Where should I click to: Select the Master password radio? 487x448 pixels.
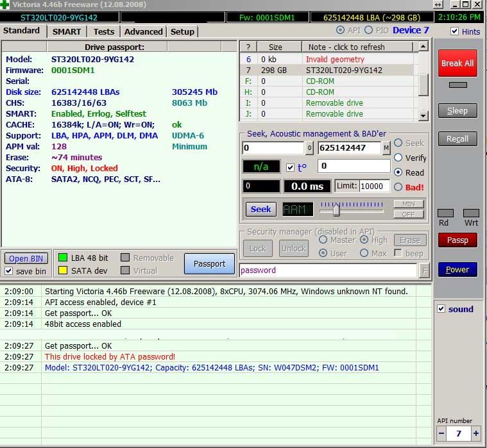pos(323,240)
